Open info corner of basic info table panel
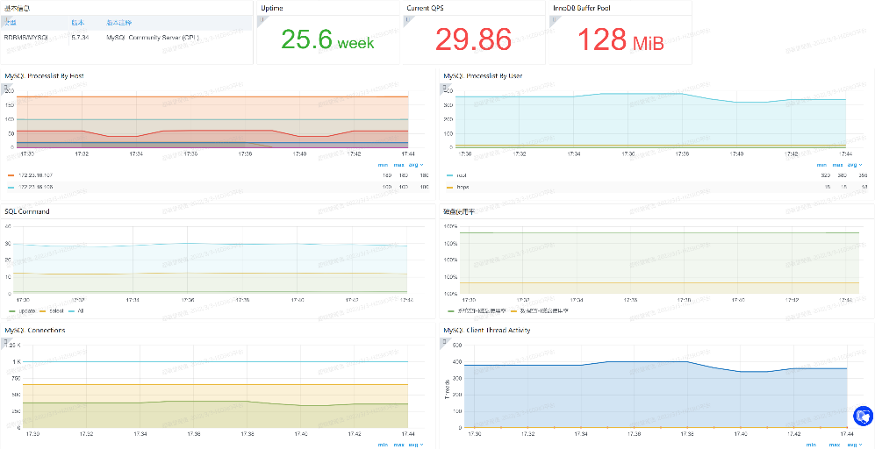875x449 pixels. pos(5,20)
